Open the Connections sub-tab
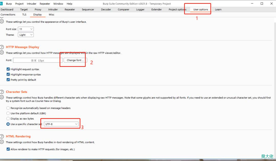276x161 pixels. pos(8,15)
